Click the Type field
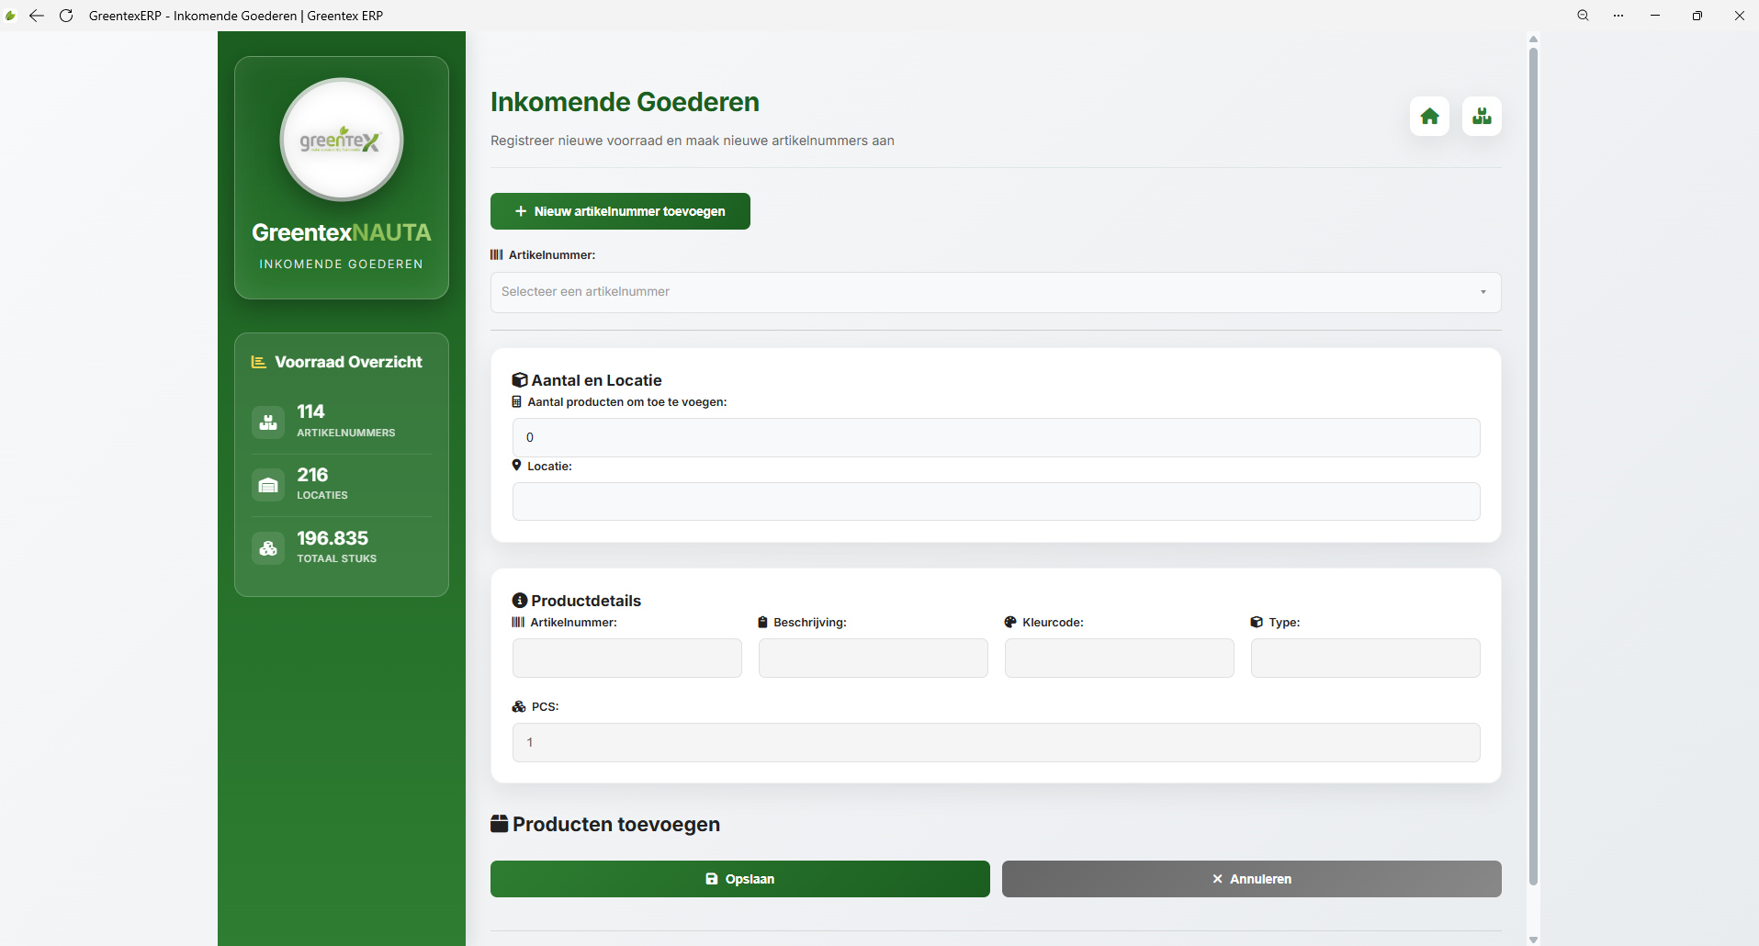 click(x=1366, y=659)
